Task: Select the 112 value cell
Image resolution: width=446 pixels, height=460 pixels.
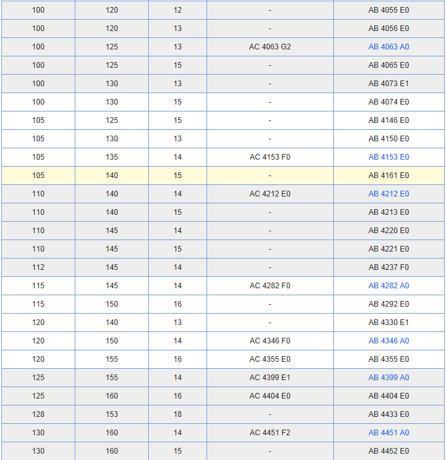Action: pos(38,267)
